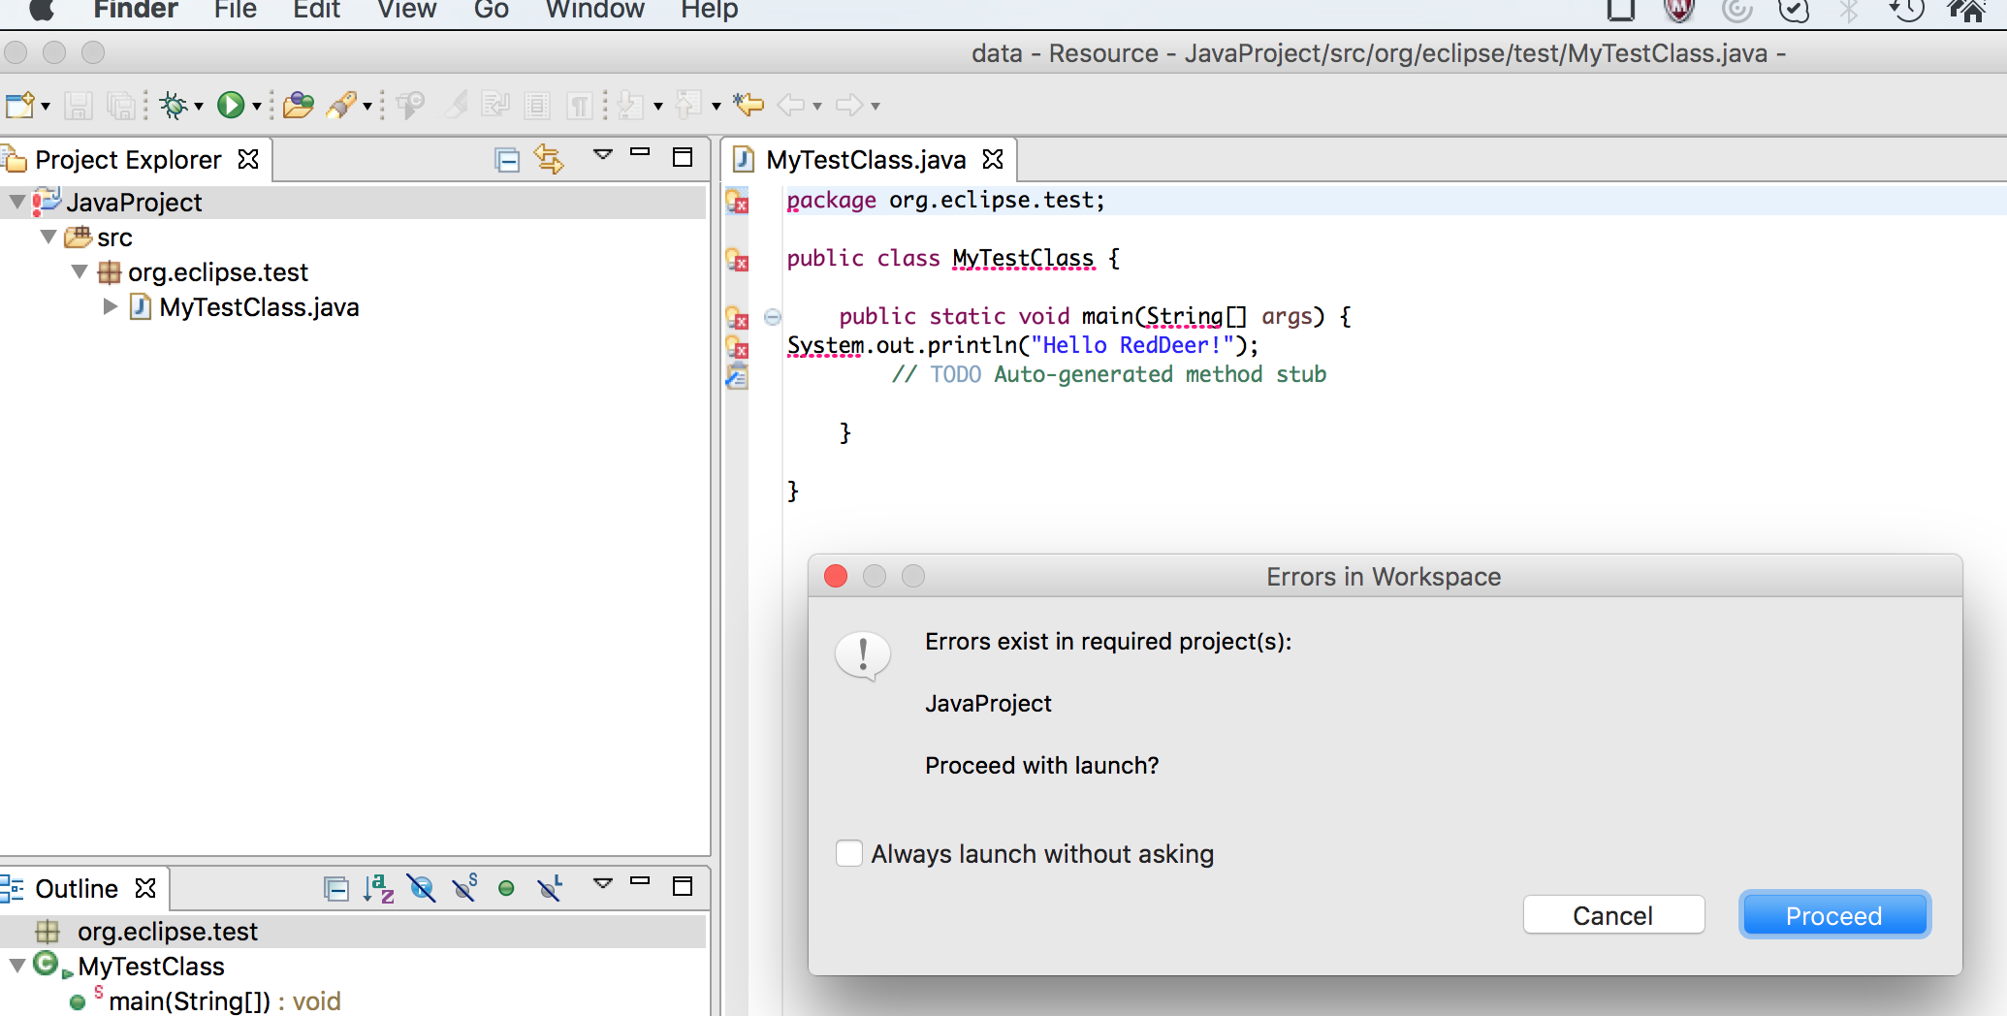Close the MyTestClass.java editor tab

click(993, 158)
